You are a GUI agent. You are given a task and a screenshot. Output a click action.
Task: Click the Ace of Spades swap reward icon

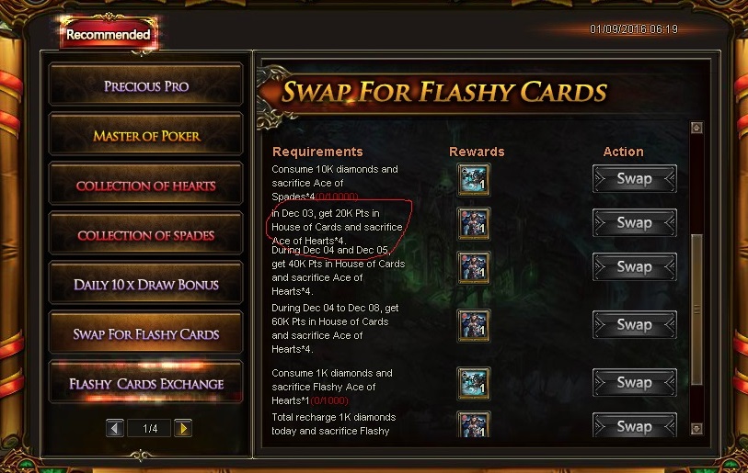[473, 180]
